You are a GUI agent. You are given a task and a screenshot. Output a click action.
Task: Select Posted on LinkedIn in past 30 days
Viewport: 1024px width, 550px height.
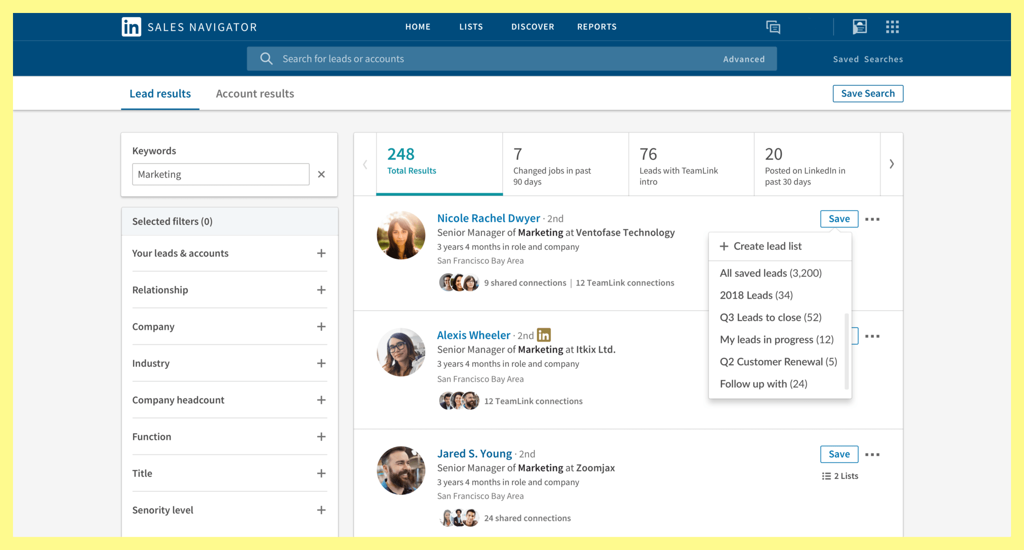(x=817, y=164)
